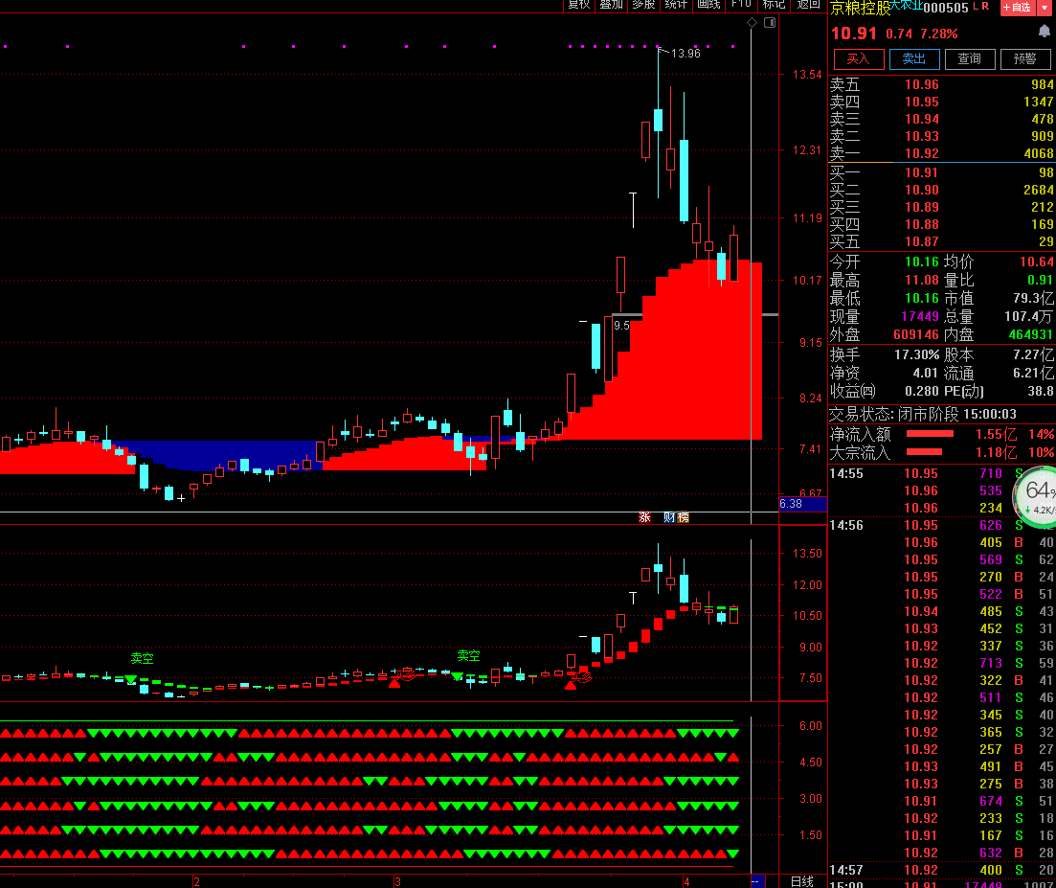Click the 14:57 tick trade row
Image resolution: width=1056 pixels, height=888 pixels.
click(941, 870)
